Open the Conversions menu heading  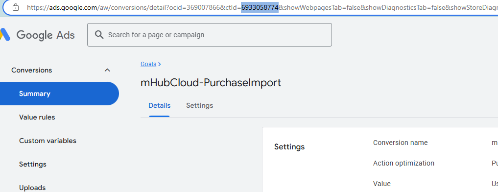point(32,70)
